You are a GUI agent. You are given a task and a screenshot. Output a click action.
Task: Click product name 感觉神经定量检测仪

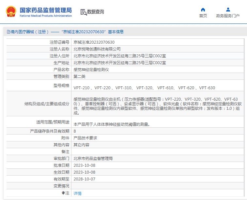tap(91, 70)
